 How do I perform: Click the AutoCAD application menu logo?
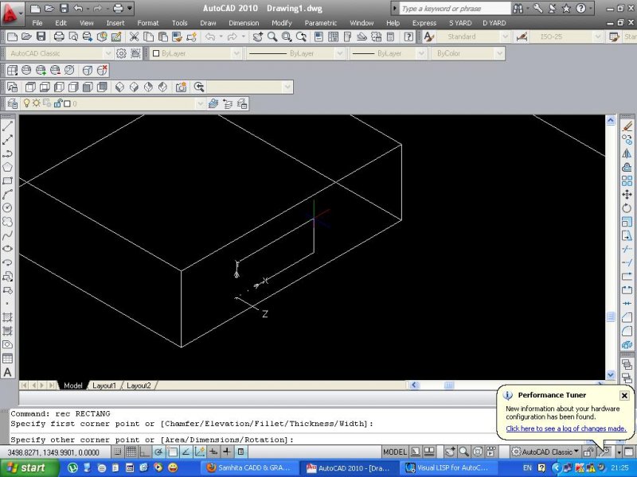[12, 12]
